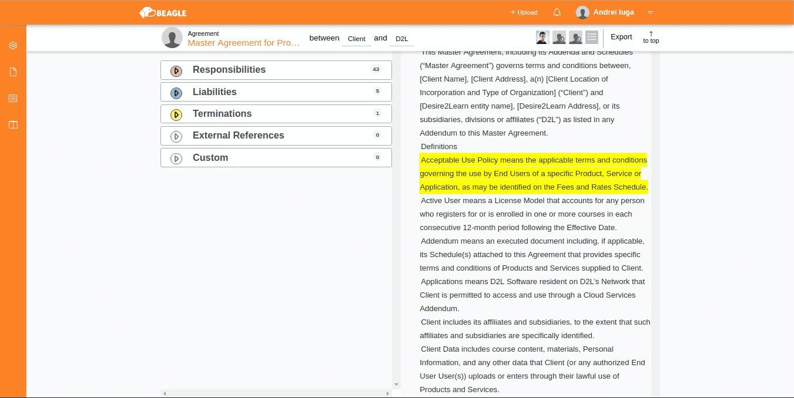Click the 'Agreement' label above the title
Image resolution: width=794 pixels, height=398 pixels.
[203, 33]
